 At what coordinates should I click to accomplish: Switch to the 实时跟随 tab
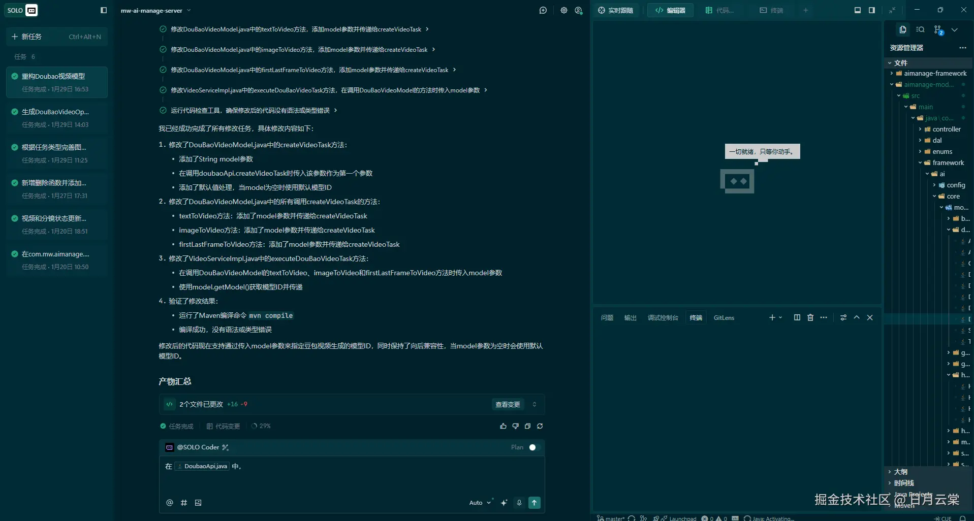[x=615, y=10]
